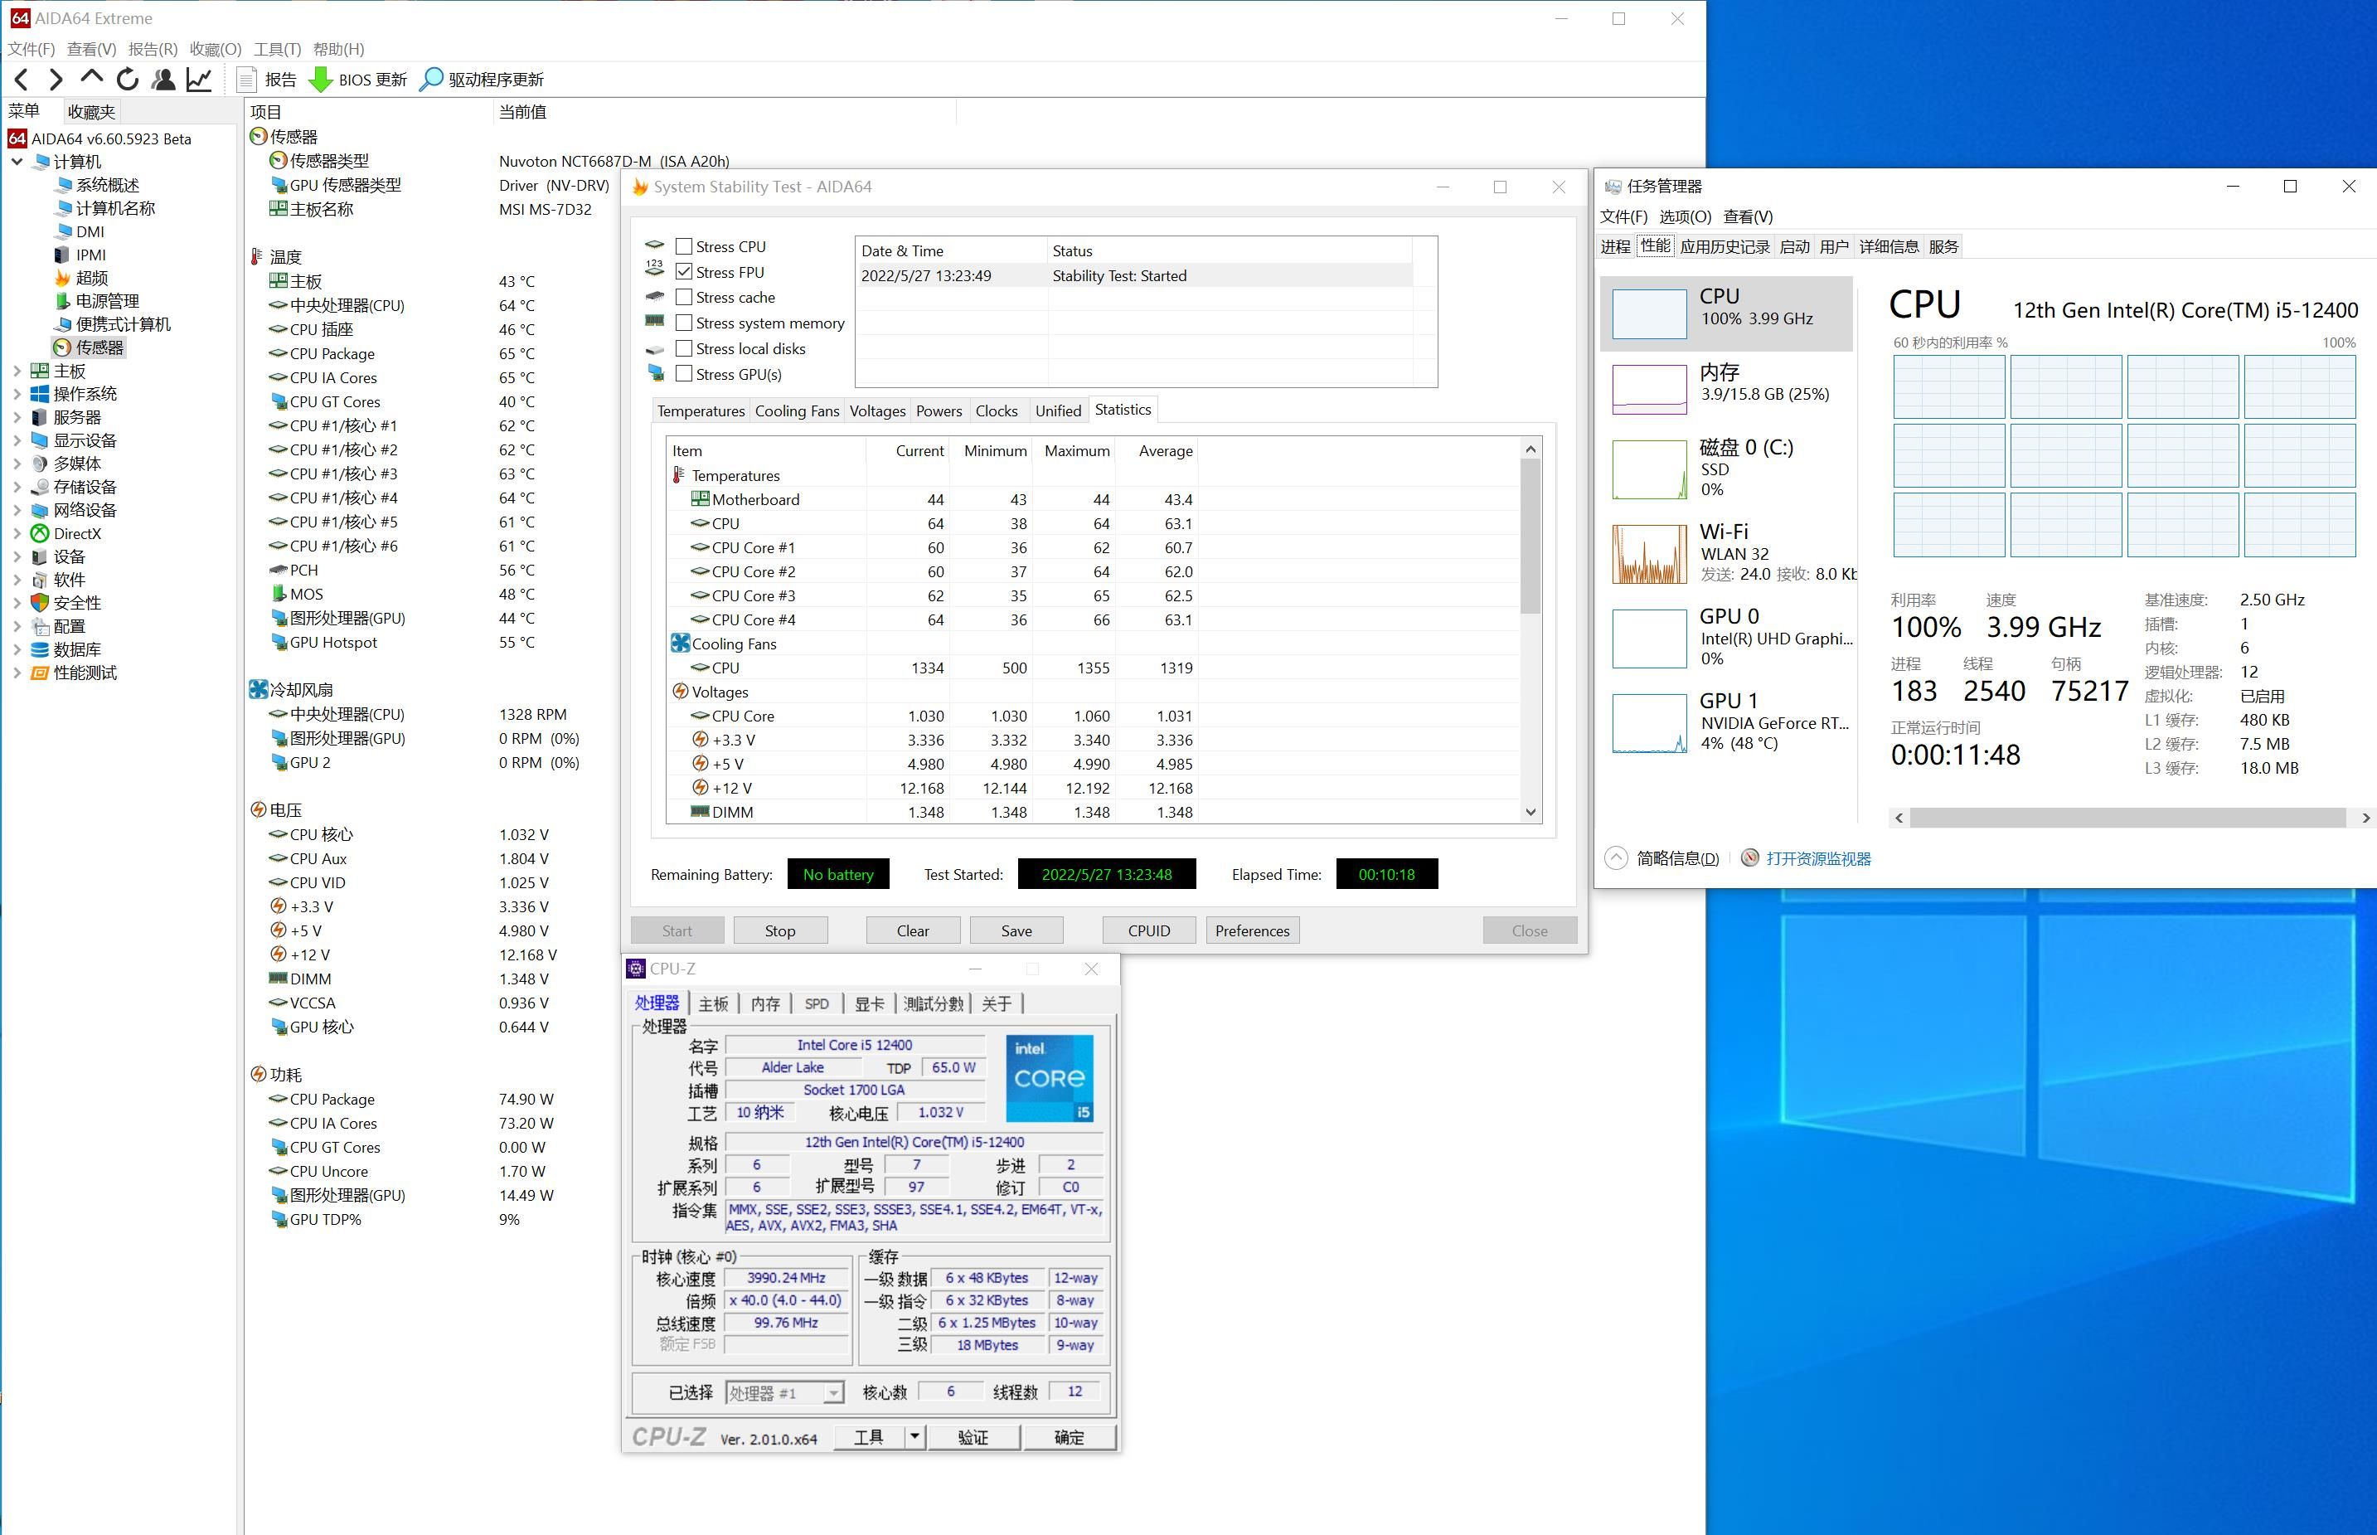Uncheck the Stress FPU checkbox

(684, 272)
